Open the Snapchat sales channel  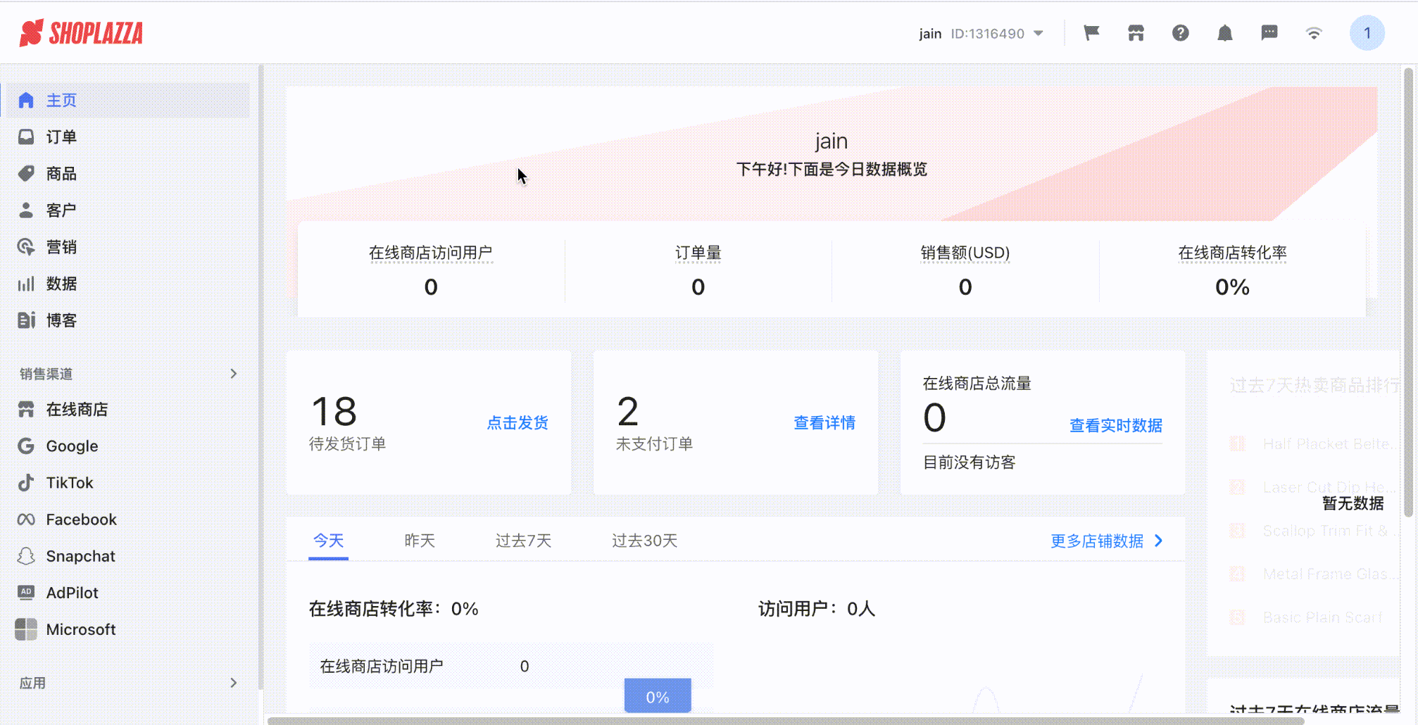pos(127,555)
